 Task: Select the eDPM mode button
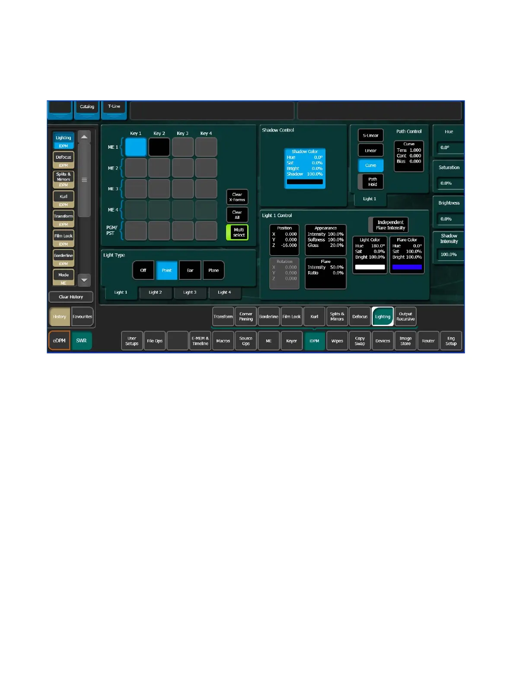59,341
